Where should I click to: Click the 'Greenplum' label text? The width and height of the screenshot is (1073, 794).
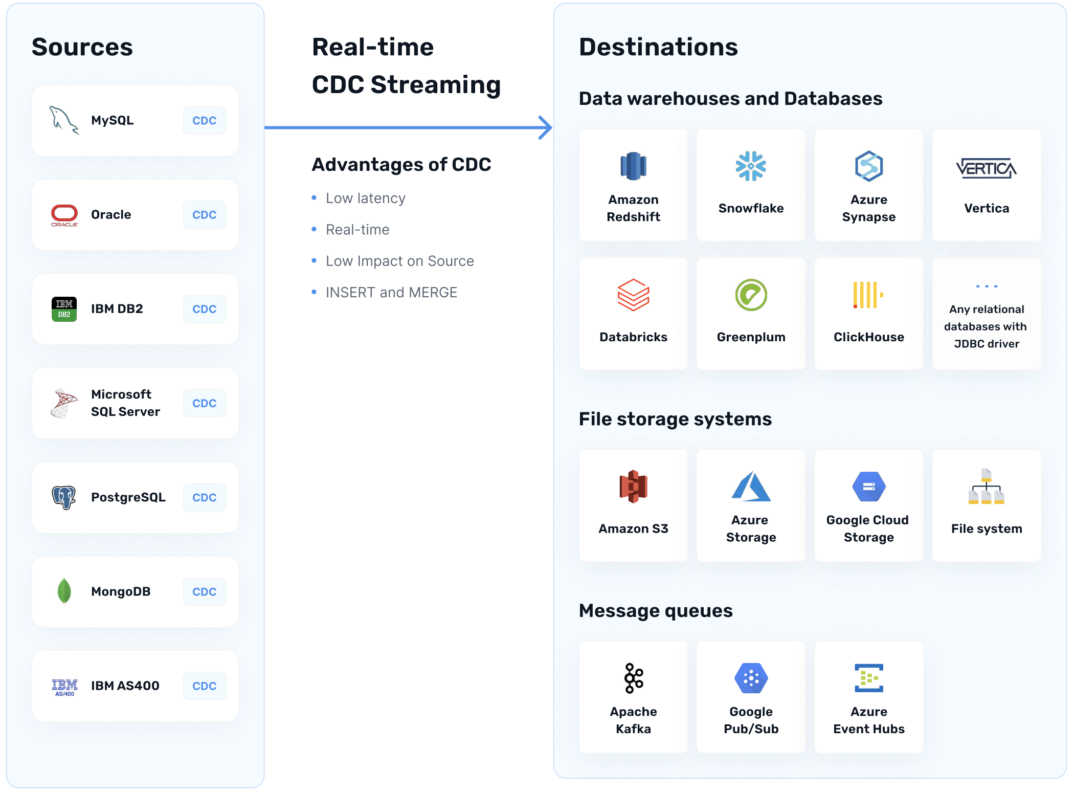point(751,338)
